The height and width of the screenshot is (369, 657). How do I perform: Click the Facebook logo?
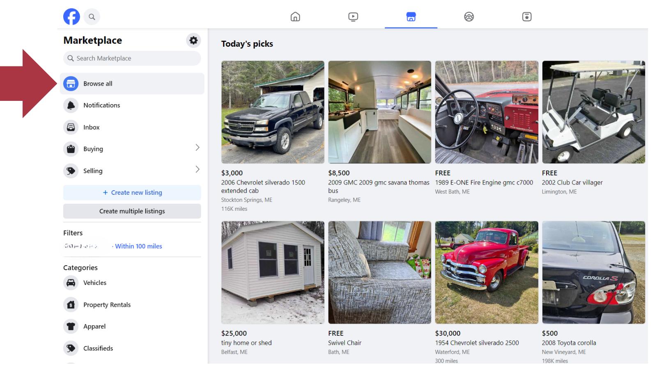(x=71, y=17)
